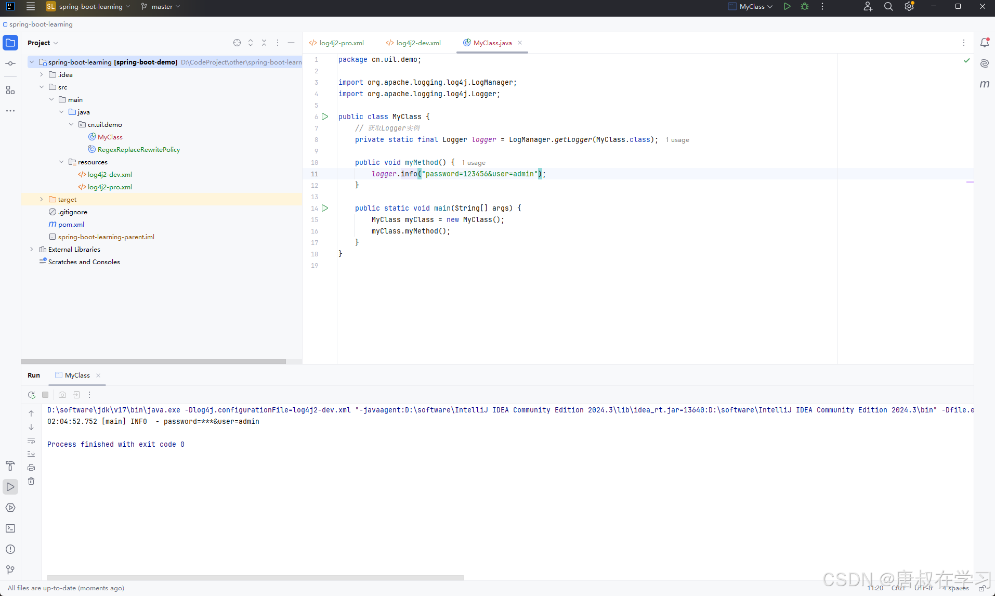The height and width of the screenshot is (596, 995).
Task: Select the MyClass.java editor tab
Action: [x=492, y=43]
